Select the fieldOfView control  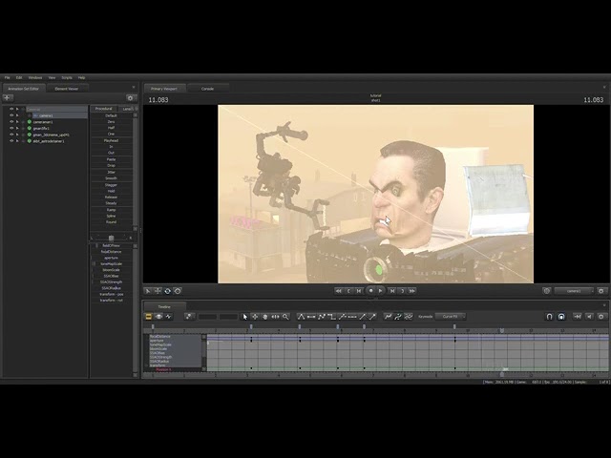tap(111, 246)
